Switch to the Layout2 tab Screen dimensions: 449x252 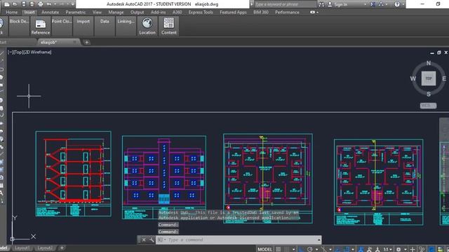coord(45,248)
